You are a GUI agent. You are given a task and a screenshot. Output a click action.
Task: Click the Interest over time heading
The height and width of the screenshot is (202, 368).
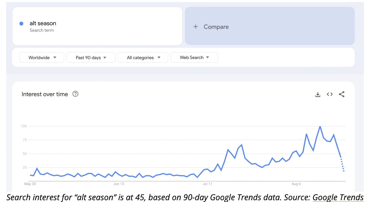click(44, 94)
